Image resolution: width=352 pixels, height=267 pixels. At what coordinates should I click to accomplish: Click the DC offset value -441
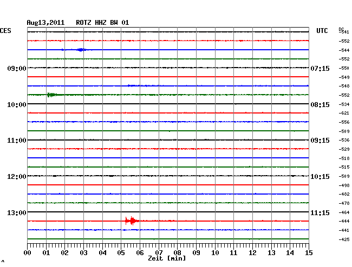(344, 230)
